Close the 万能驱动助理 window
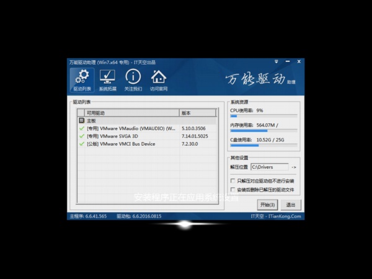The height and width of the screenshot is (279, 372). coord(299,61)
